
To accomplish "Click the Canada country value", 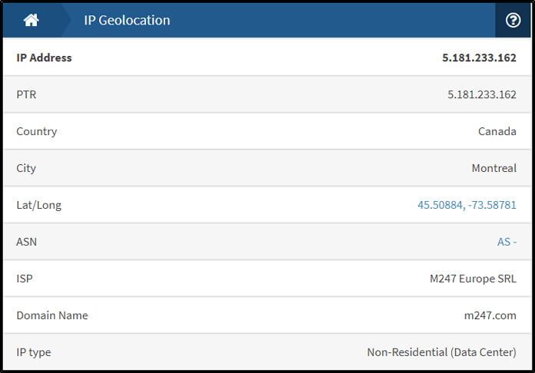I will (497, 131).
